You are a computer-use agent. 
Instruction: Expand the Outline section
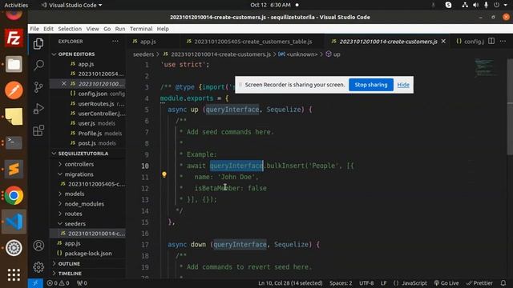pyautogui.click(x=69, y=263)
